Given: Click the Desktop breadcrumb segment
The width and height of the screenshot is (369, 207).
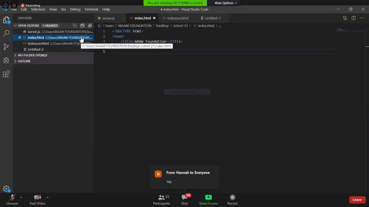Looking at the screenshot, I should tap(162, 25).
